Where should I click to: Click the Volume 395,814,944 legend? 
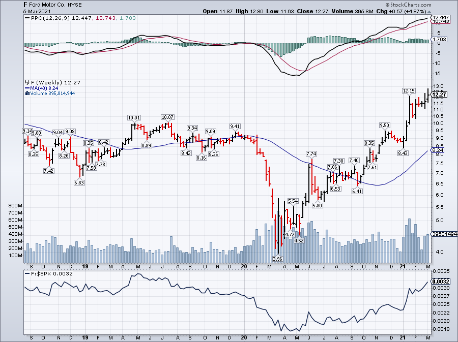click(52, 94)
